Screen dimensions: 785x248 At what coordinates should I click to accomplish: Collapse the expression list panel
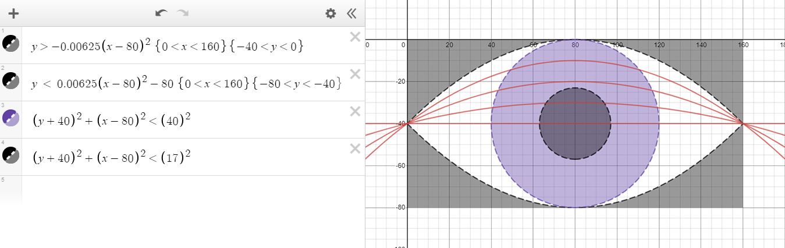(351, 13)
